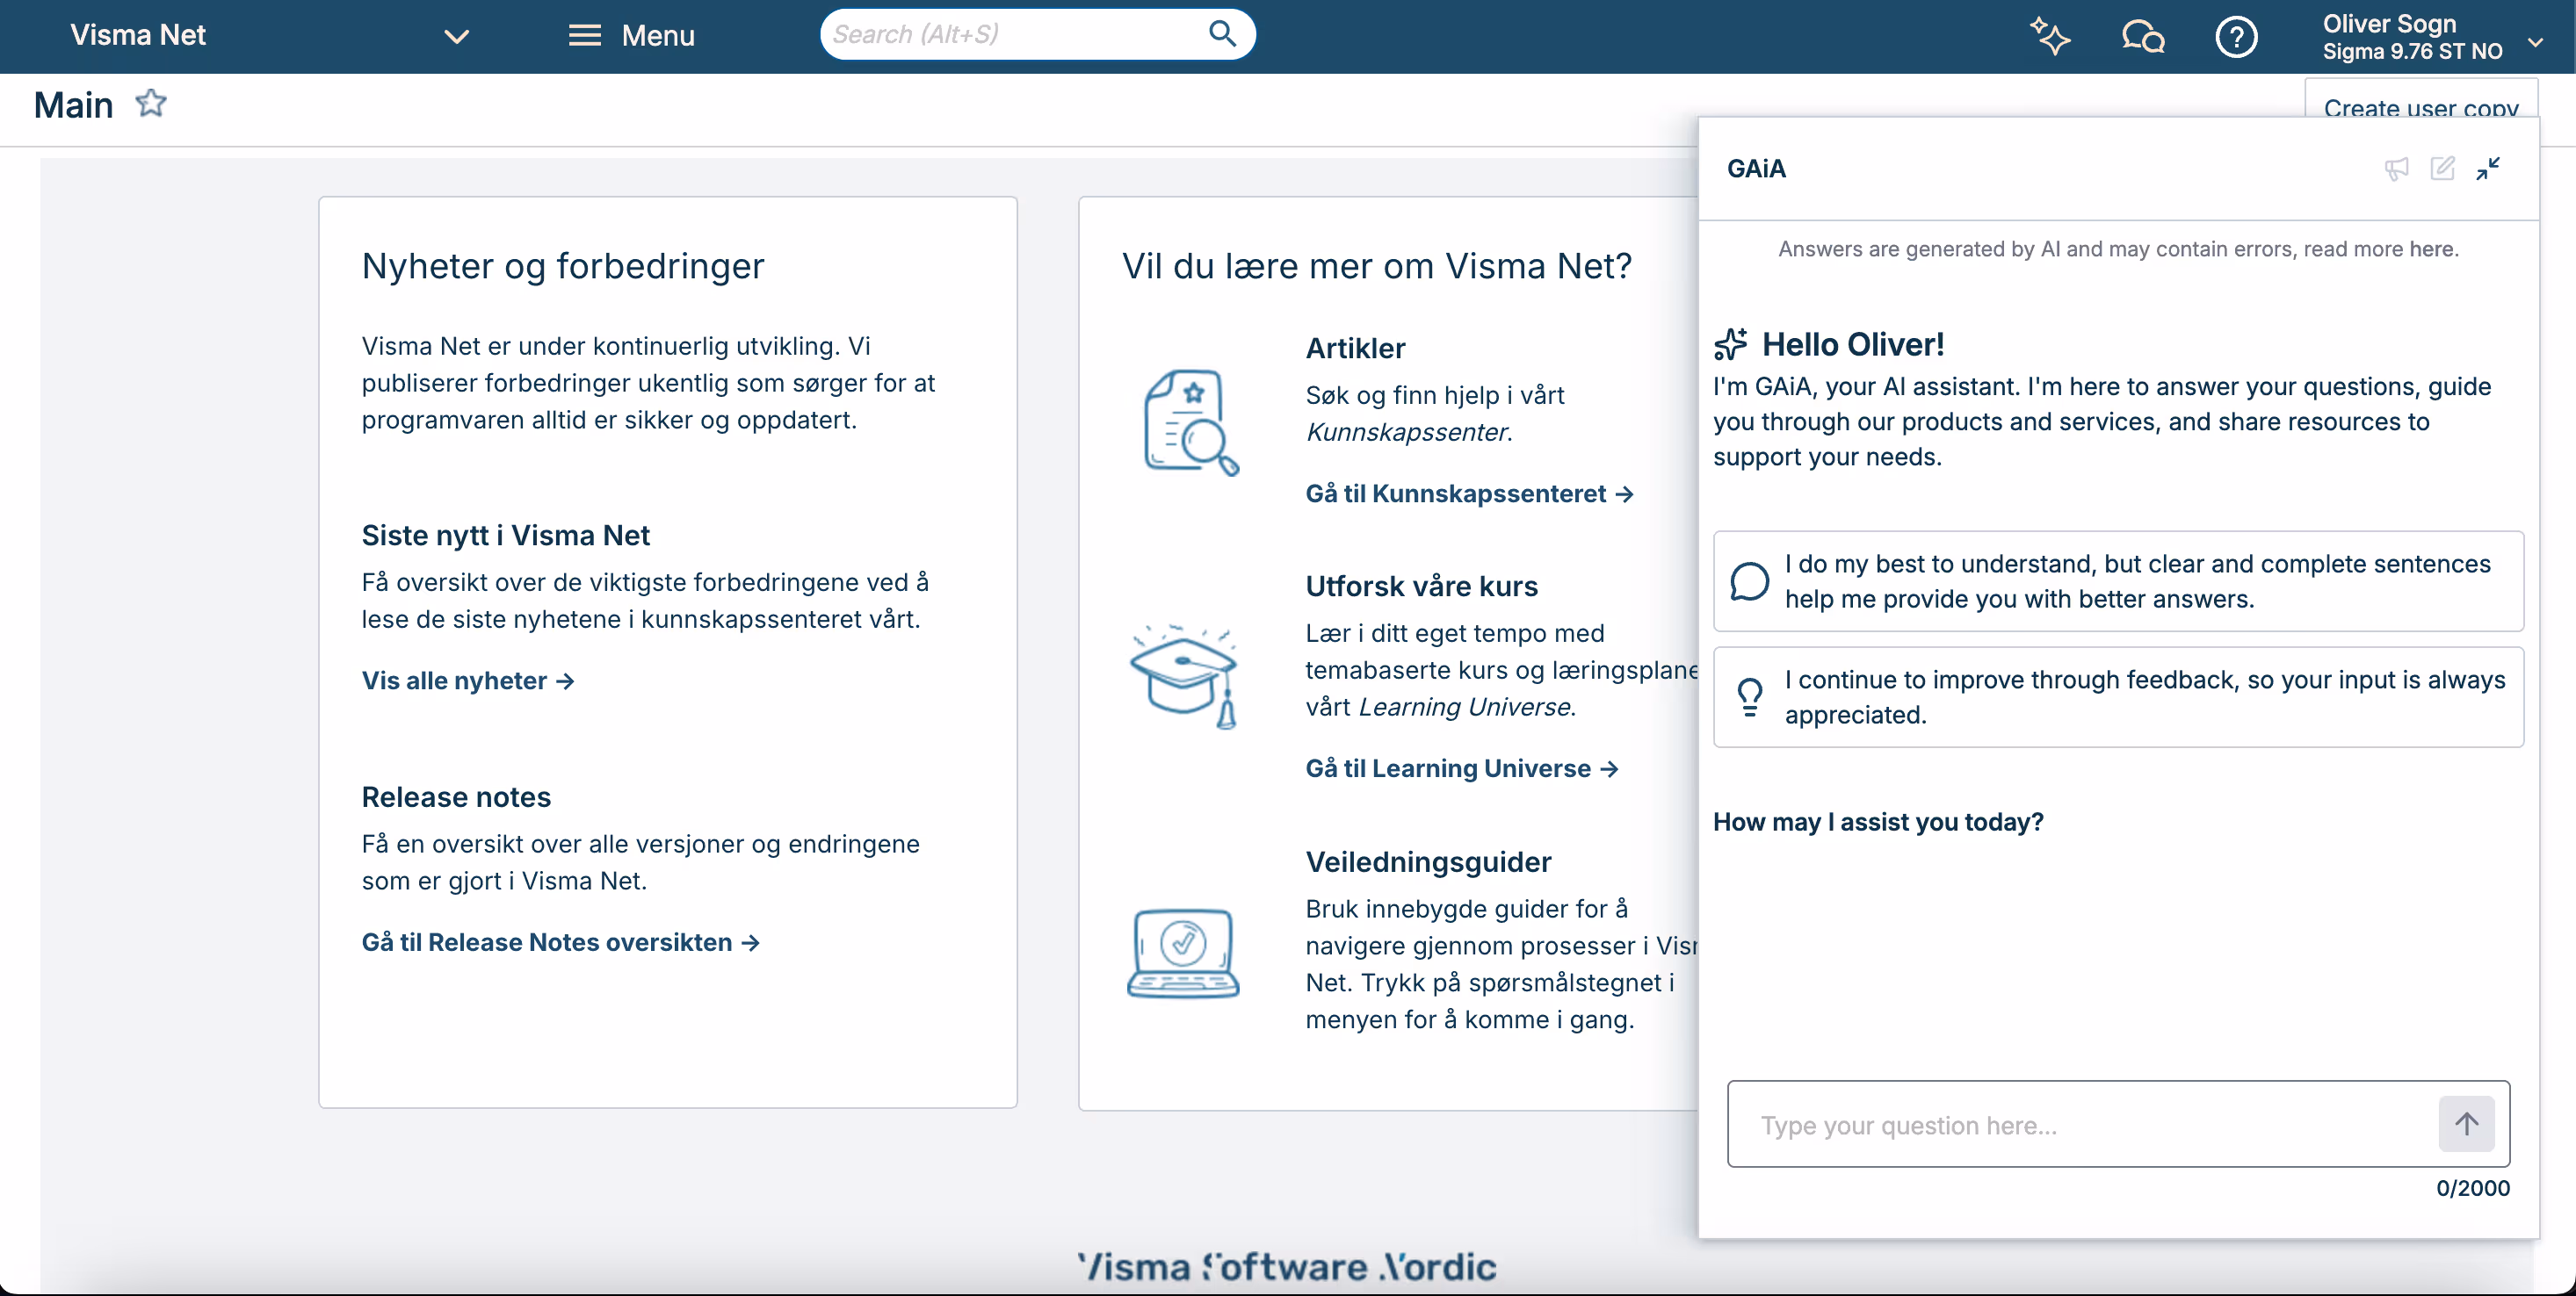Click the send arrow button in chat
The image size is (2576, 1296).
coord(2466,1124)
